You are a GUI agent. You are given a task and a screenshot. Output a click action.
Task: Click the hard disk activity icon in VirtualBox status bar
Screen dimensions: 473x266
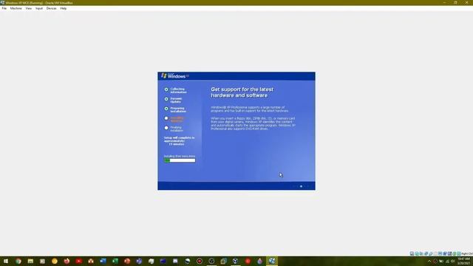coord(412,253)
